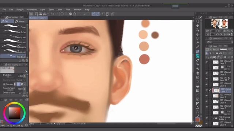Toggle visibility eye of Folder 1
Image resolution: width=234 pixels, height=131 pixels.
207,118
